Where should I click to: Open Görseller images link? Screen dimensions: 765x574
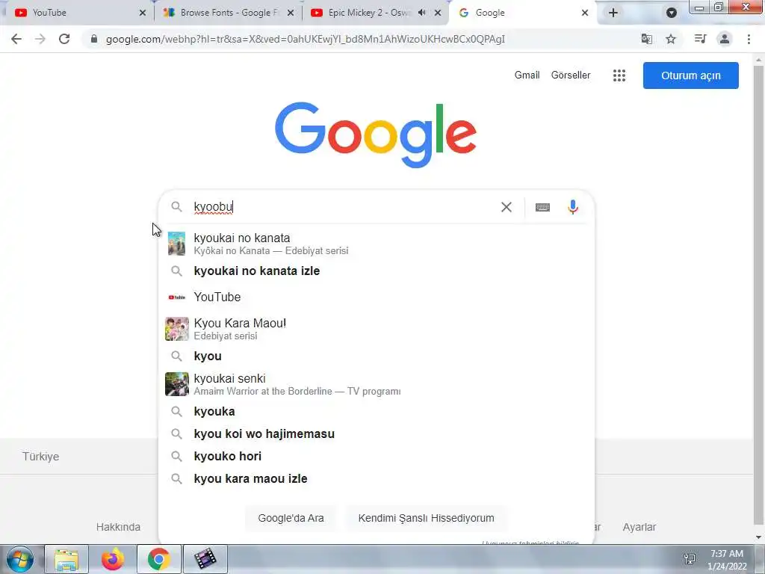pyautogui.click(x=571, y=75)
